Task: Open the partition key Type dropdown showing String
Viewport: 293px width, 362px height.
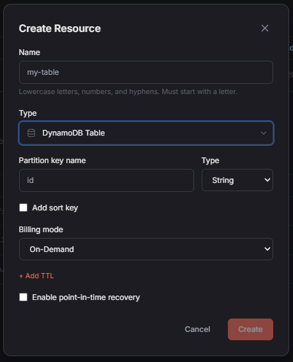Action: 237,180
